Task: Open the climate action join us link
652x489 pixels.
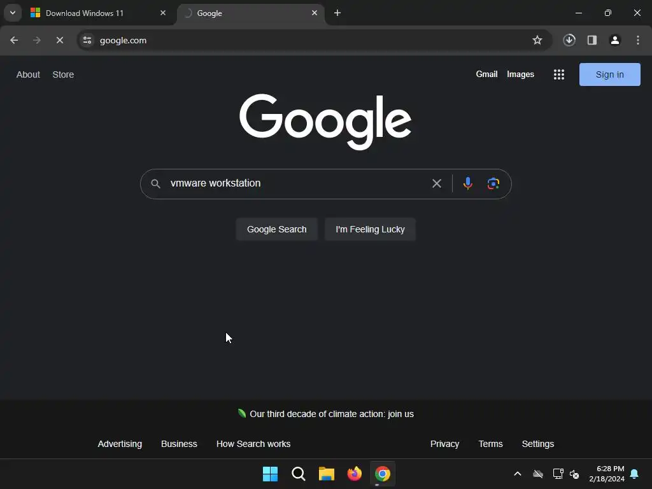Action: (331, 414)
